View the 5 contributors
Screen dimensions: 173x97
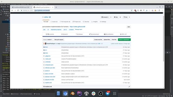[x=109, y=34]
